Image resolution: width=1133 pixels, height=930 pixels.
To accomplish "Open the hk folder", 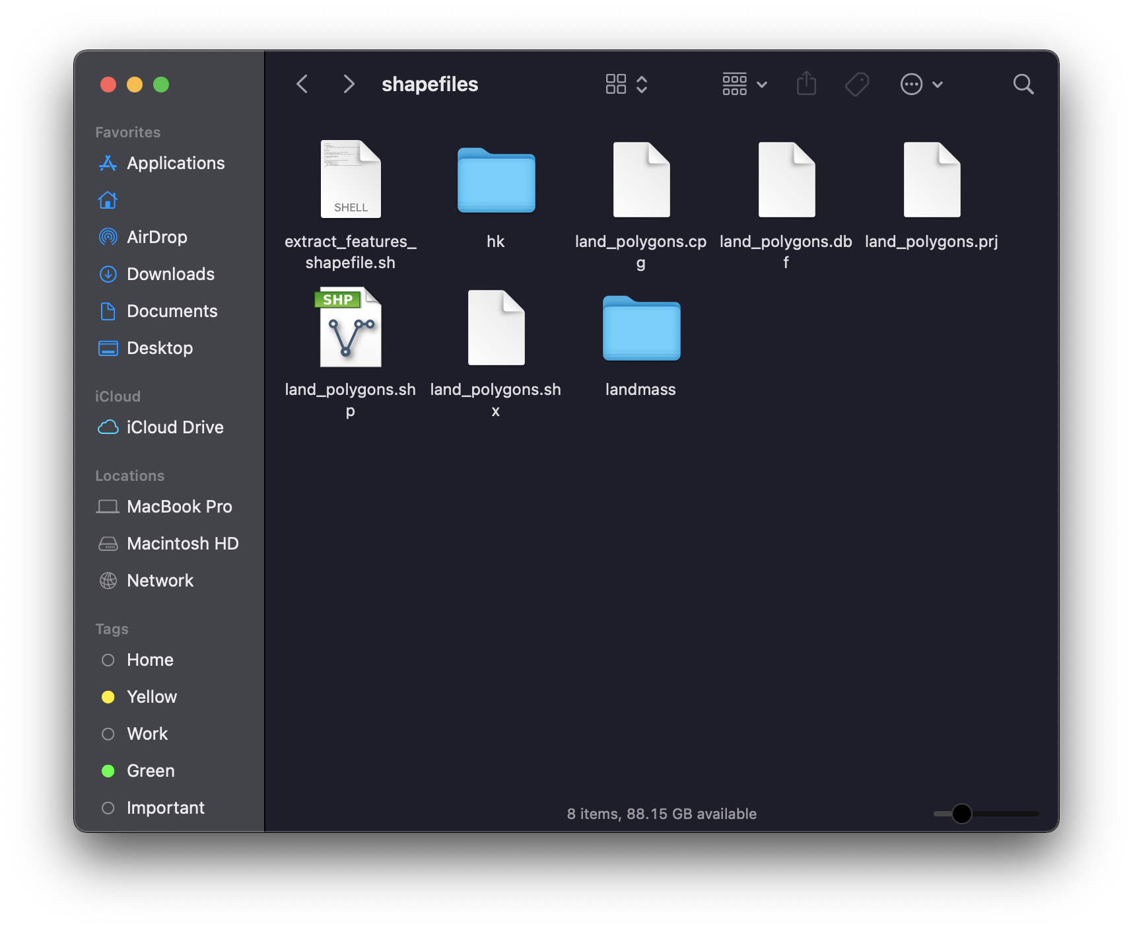I will (496, 181).
